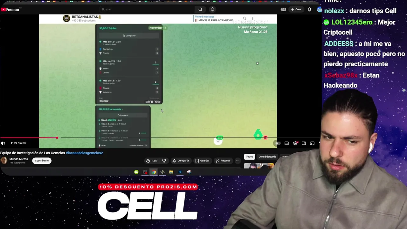Open the first suggested video thumbnail
This screenshot has width=407, height=229.
tap(259, 166)
